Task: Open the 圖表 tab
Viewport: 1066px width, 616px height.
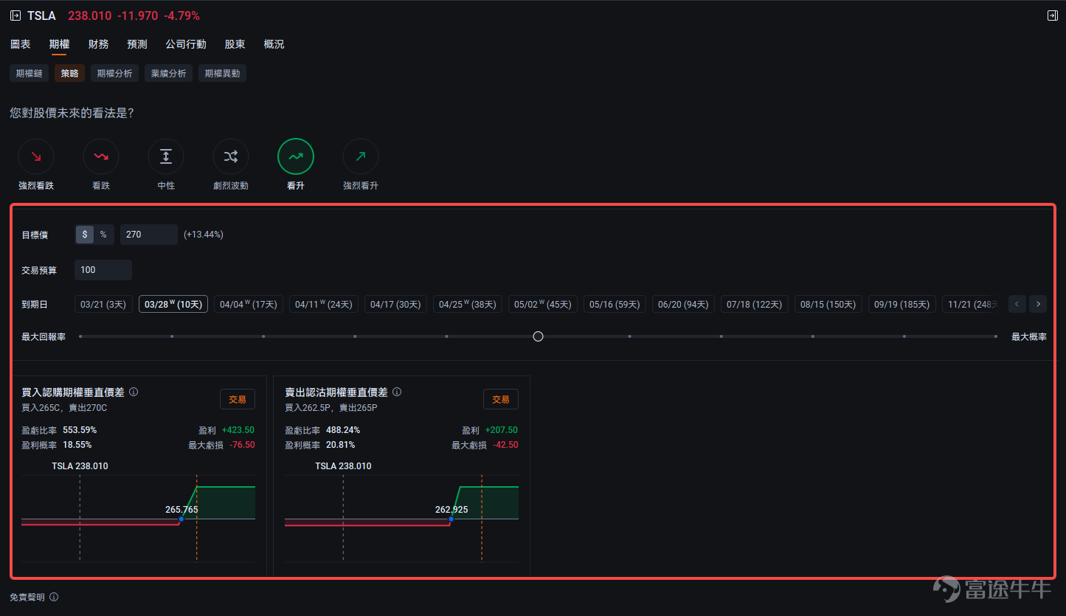Action: pyautogui.click(x=21, y=44)
